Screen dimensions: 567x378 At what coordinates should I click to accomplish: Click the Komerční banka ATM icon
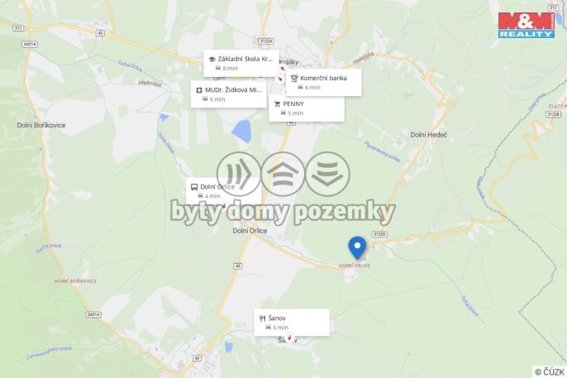(294, 78)
